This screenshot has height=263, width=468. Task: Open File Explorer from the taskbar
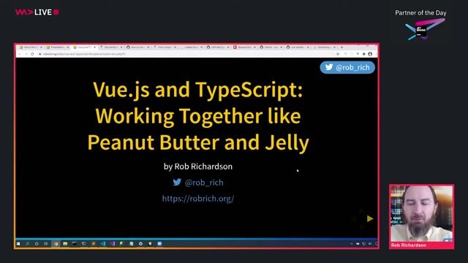click(65, 243)
